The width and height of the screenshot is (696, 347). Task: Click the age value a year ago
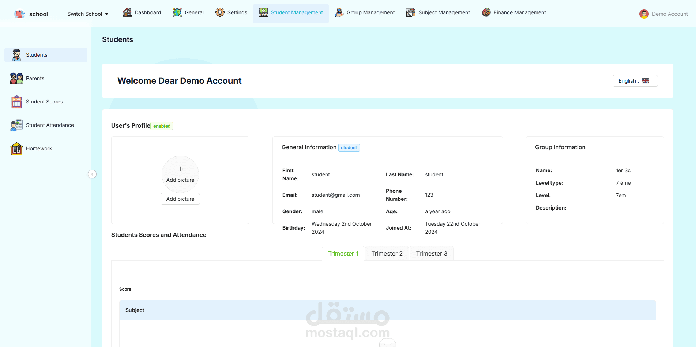point(438,211)
